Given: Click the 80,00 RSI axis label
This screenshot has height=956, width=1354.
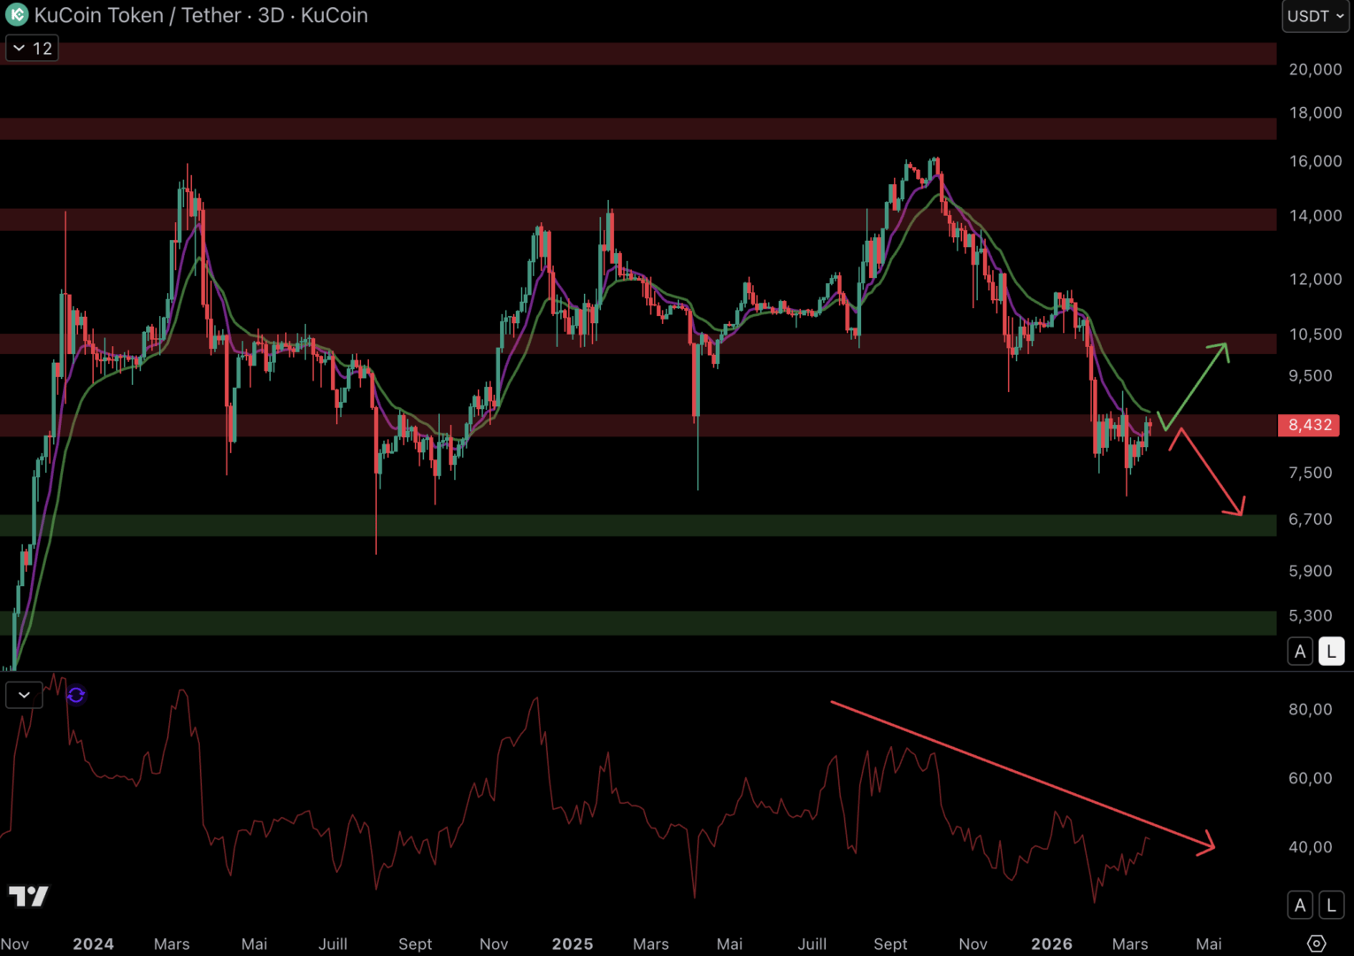Looking at the screenshot, I should click(1311, 709).
